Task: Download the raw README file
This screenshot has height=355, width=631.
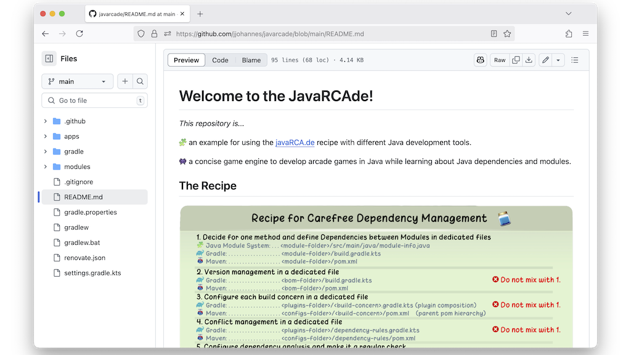Action: pyautogui.click(x=529, y=60)
